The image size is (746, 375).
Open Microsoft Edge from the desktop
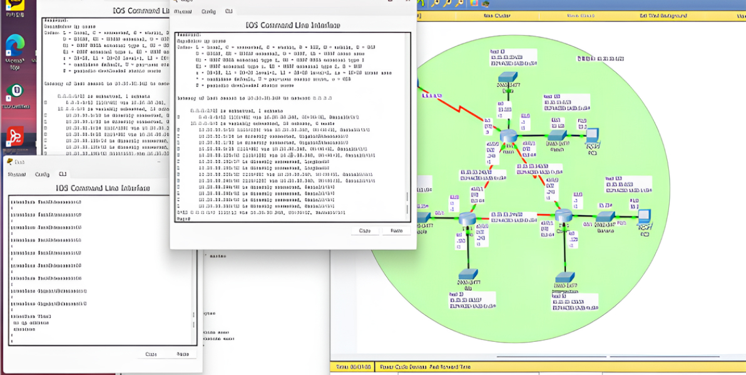[14, 45]
